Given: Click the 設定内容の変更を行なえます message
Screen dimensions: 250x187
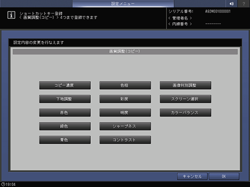Looking at the screenshot, I should (x=39, y=42).
